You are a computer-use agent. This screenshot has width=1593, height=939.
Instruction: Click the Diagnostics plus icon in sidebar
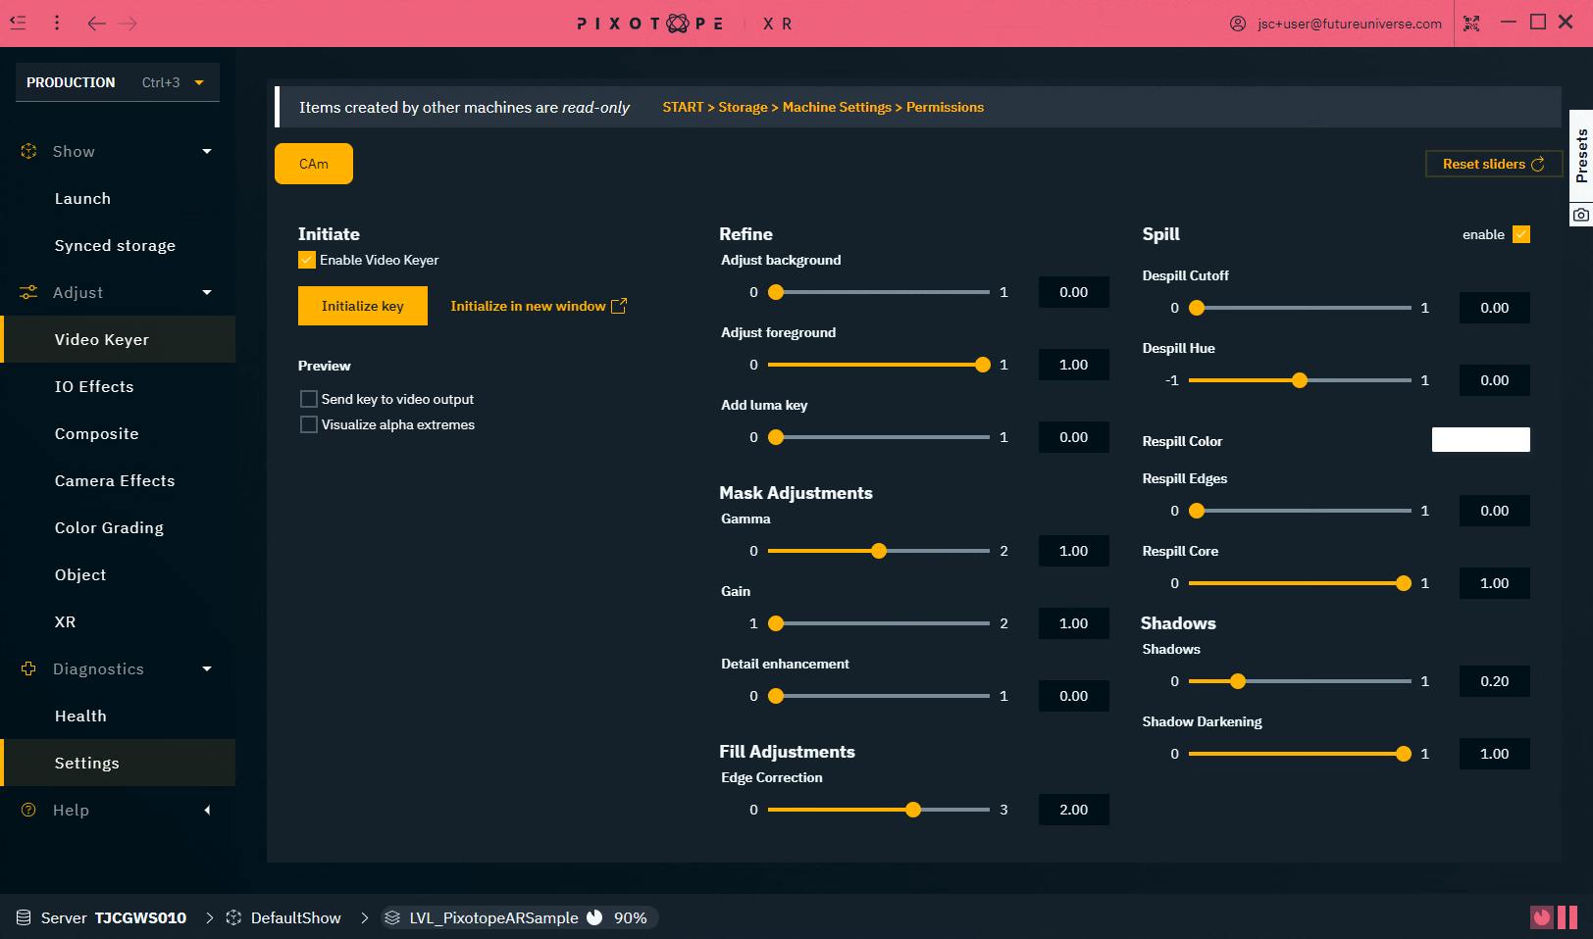point(26,668)
